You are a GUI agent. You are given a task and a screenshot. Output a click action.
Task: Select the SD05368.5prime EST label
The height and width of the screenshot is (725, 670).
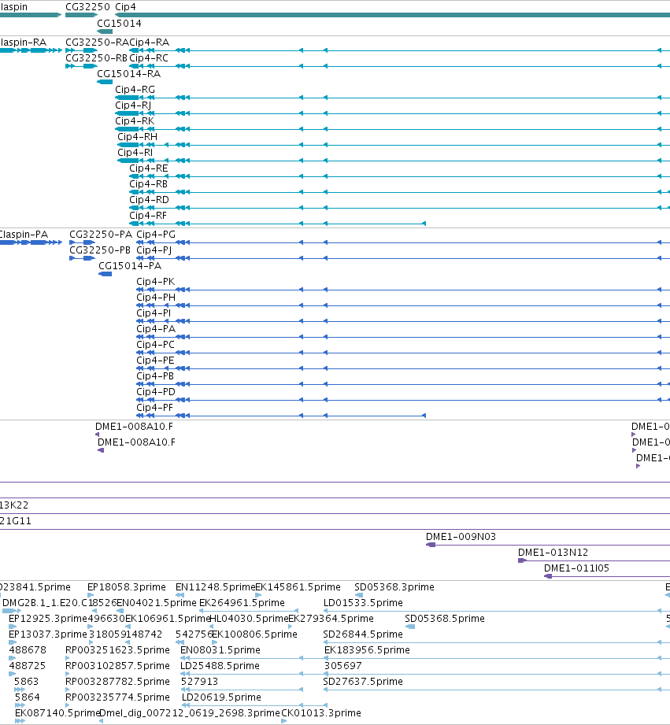point(445,619)
